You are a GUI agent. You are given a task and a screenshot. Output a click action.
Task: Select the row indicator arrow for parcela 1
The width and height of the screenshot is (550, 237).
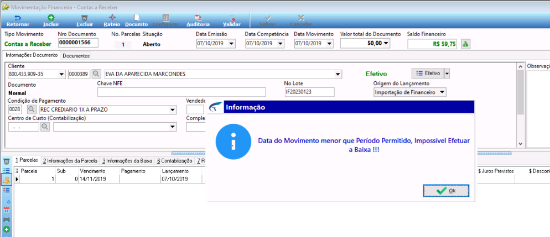[16, 179]
